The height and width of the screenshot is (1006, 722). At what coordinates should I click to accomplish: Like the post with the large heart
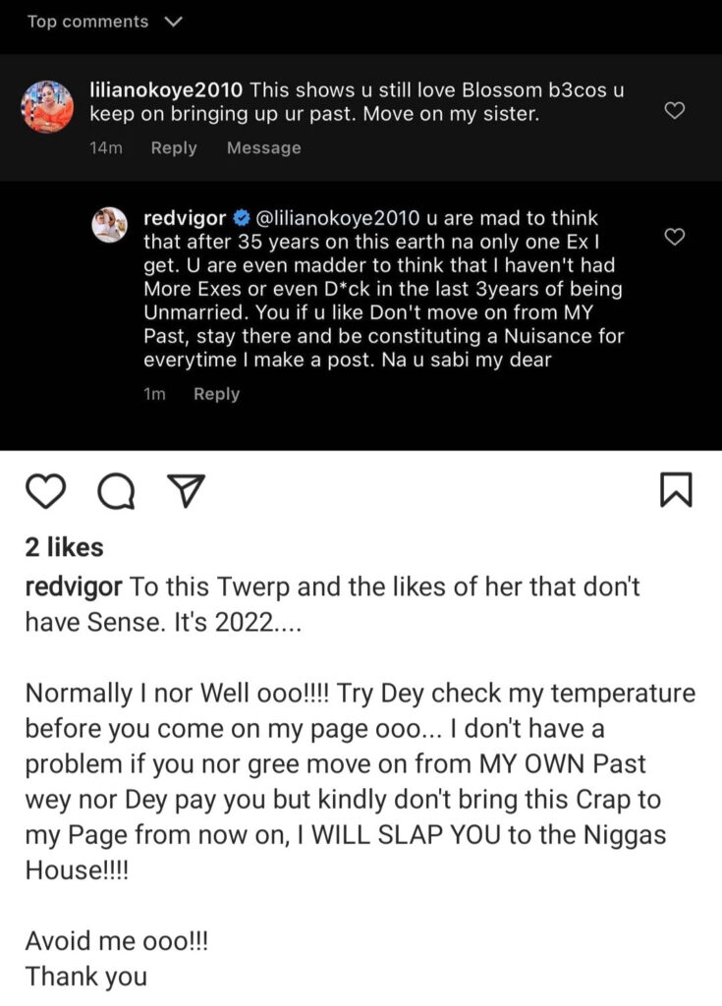pos(46,490)
